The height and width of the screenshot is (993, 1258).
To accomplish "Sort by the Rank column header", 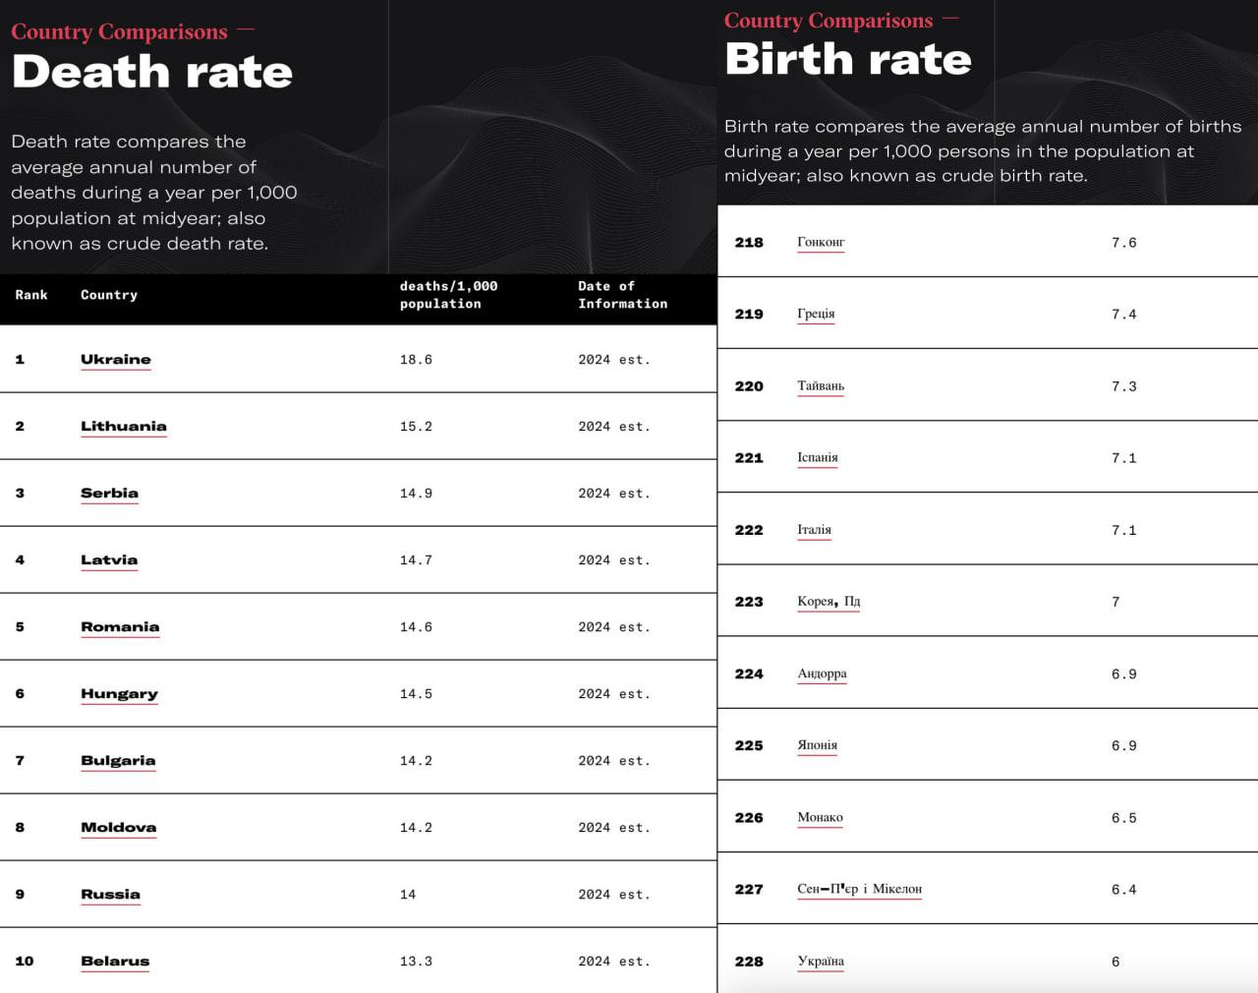I will point(31,295).
